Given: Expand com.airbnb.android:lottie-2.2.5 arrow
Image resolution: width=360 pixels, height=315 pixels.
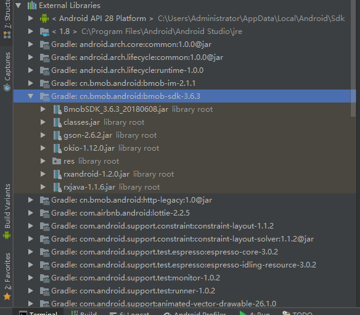Looking at the screenshot, I should (x=31, y=213).
